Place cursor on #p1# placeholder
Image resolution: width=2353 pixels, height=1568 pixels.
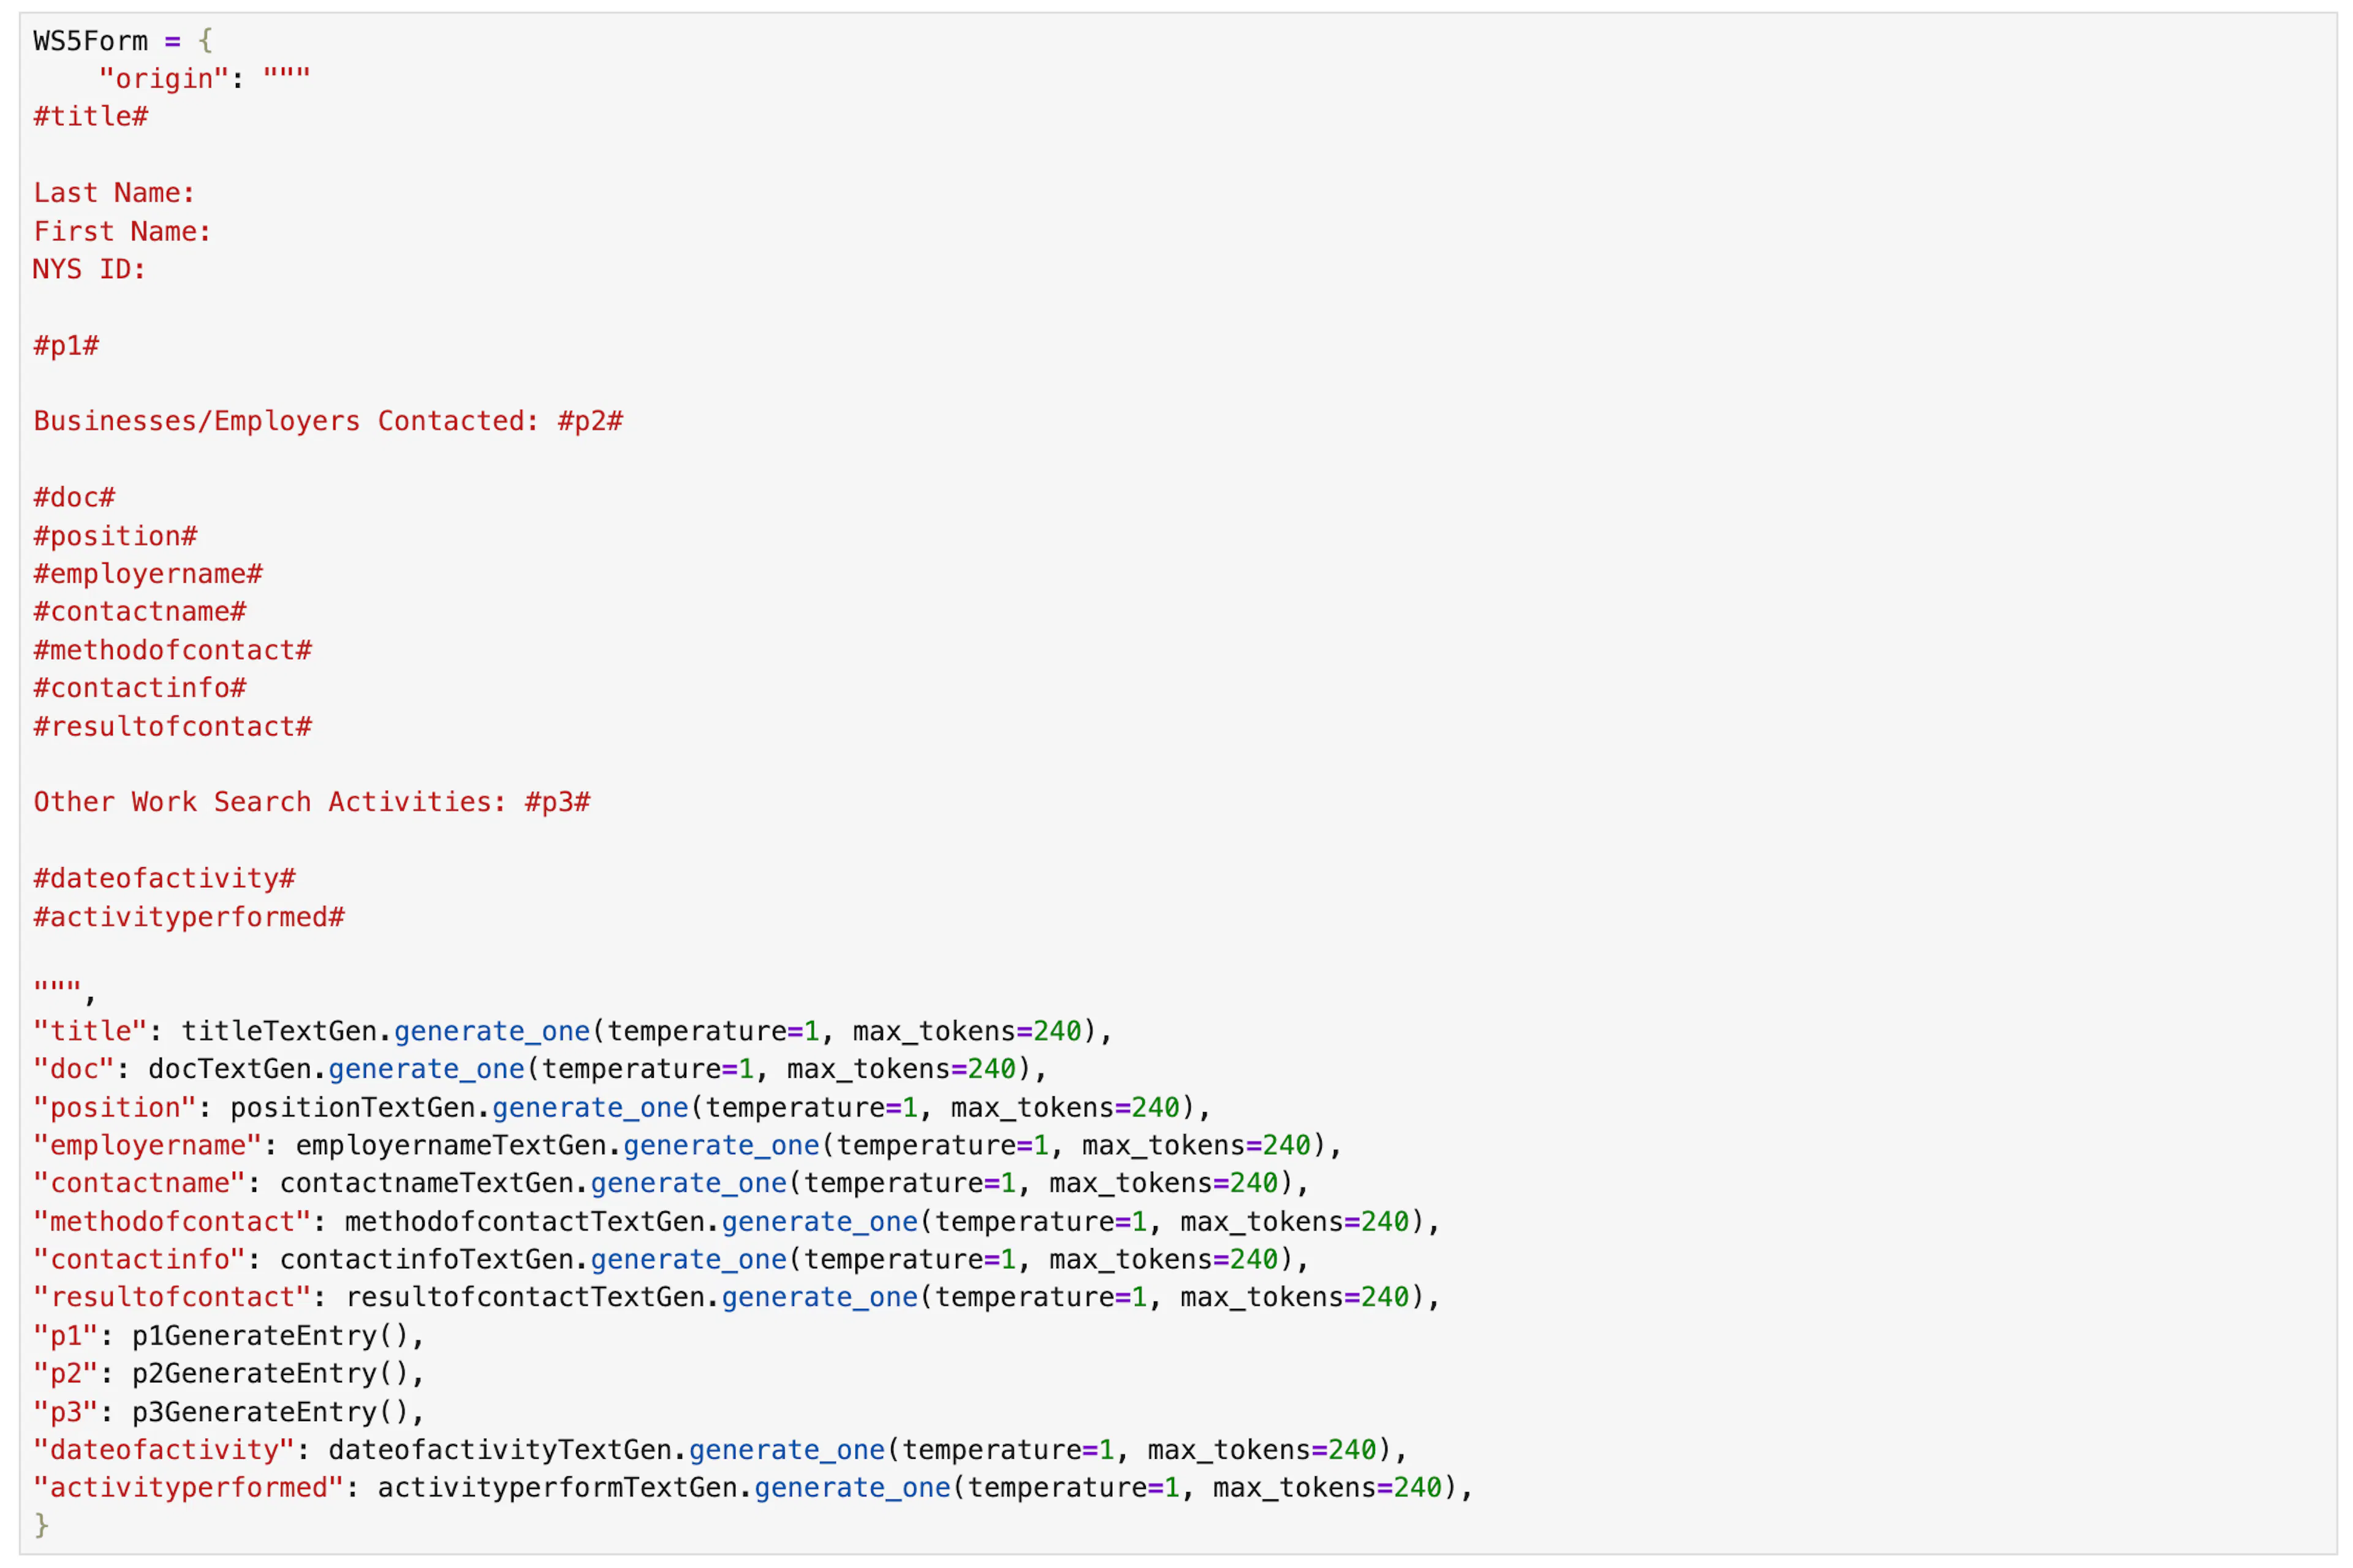pyautogui.click(x=66, y=346)
